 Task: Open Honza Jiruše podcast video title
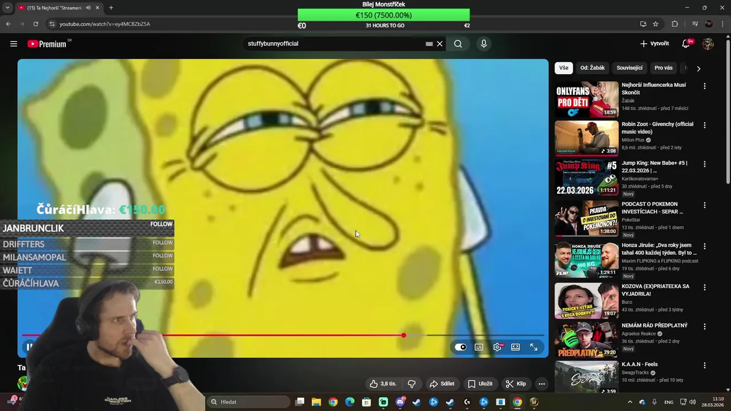[x=659, y=249]
